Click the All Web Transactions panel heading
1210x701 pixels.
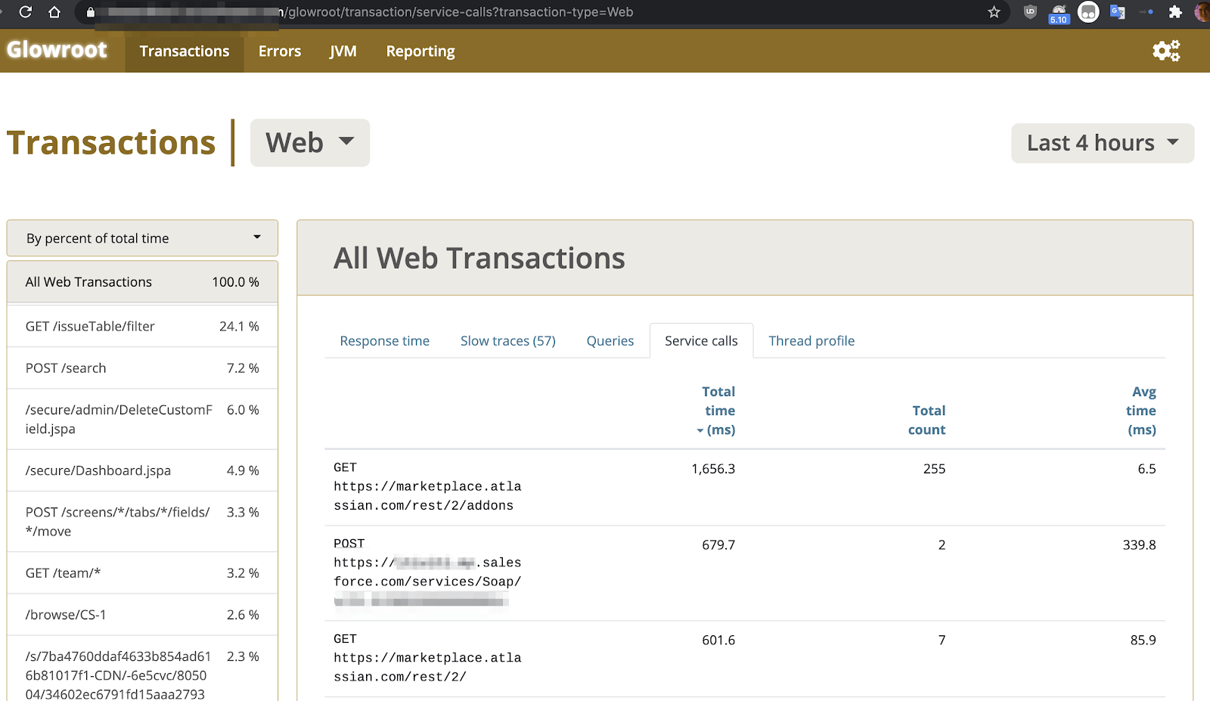point(479,259)
